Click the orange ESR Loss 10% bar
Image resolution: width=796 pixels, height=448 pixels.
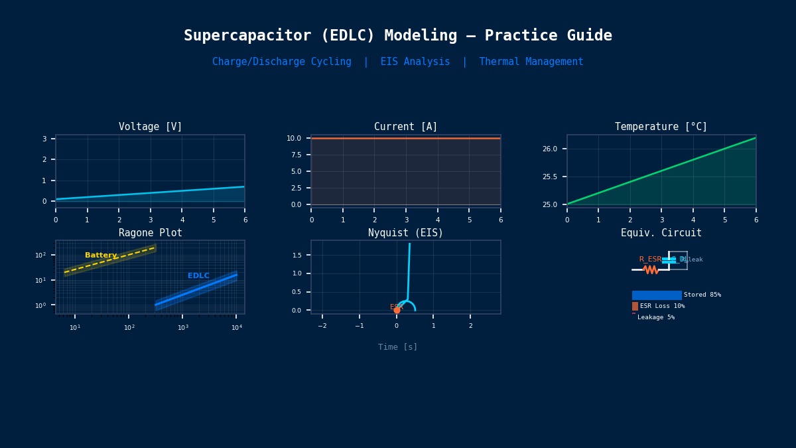(x=635, y=307)
